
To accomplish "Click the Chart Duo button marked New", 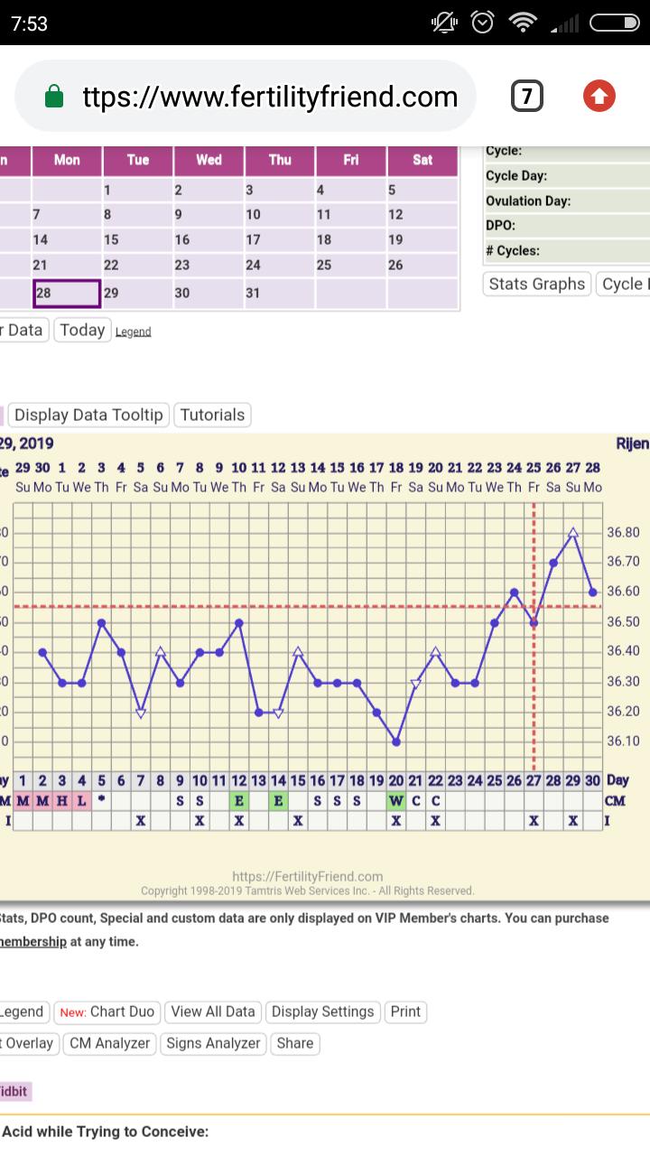I will click(107, 1012).
